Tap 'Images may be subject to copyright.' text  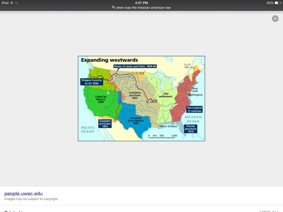click(x=31, y=199)
